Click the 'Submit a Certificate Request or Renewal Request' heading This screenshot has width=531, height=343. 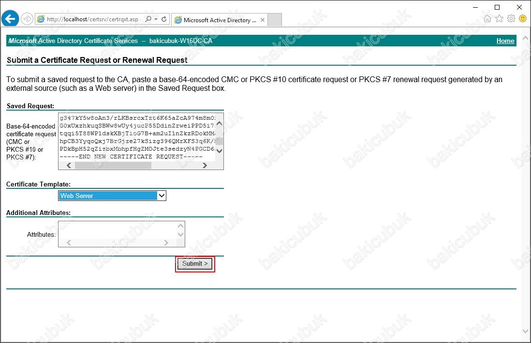pos(97,60)
